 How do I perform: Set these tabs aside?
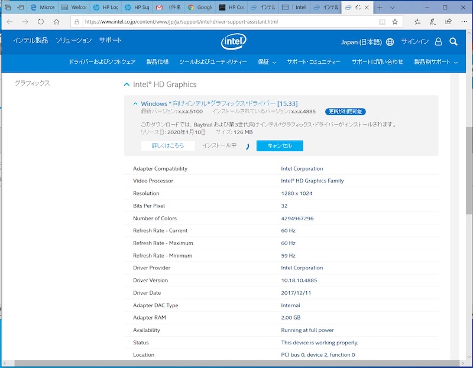21,7
